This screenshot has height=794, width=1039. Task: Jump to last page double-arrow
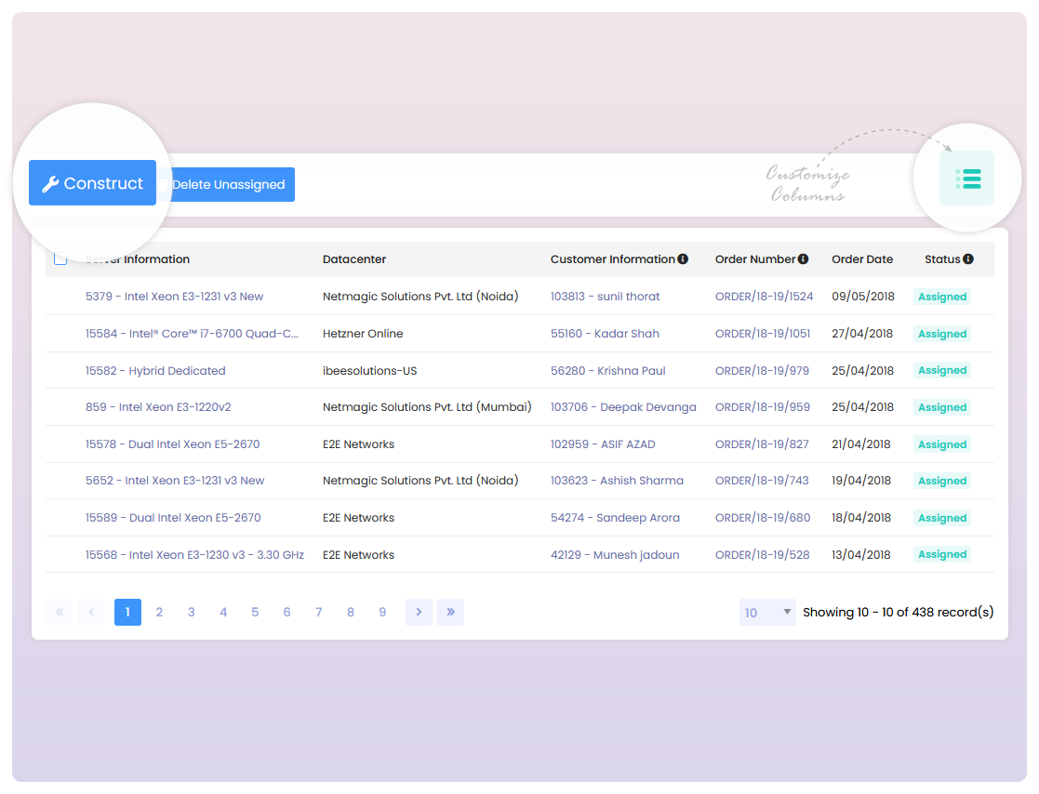pos(450,612)
